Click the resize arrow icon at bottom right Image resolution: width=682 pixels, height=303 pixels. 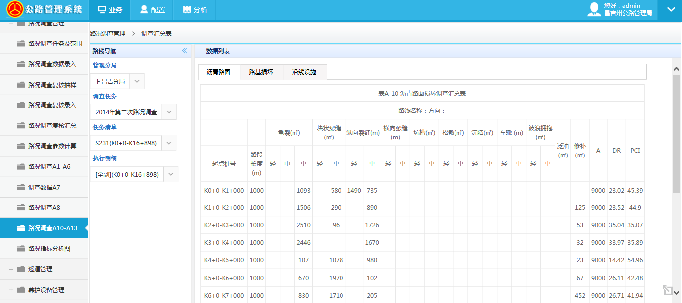coord(668,290)
